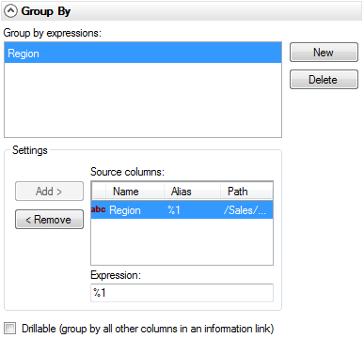
Task: Select the Region source column row
Action: [182, 209]
